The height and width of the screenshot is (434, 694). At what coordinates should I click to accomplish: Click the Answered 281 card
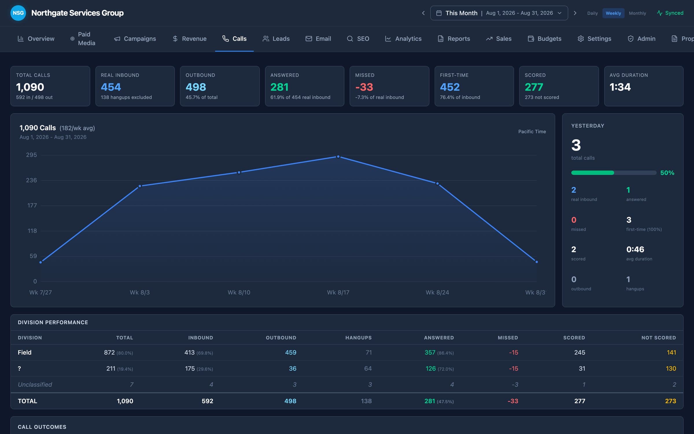pyautogui.click(x=304, y=86)
